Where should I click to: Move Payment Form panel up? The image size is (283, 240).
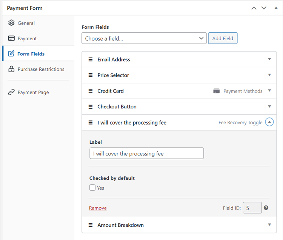pos(254,8)
